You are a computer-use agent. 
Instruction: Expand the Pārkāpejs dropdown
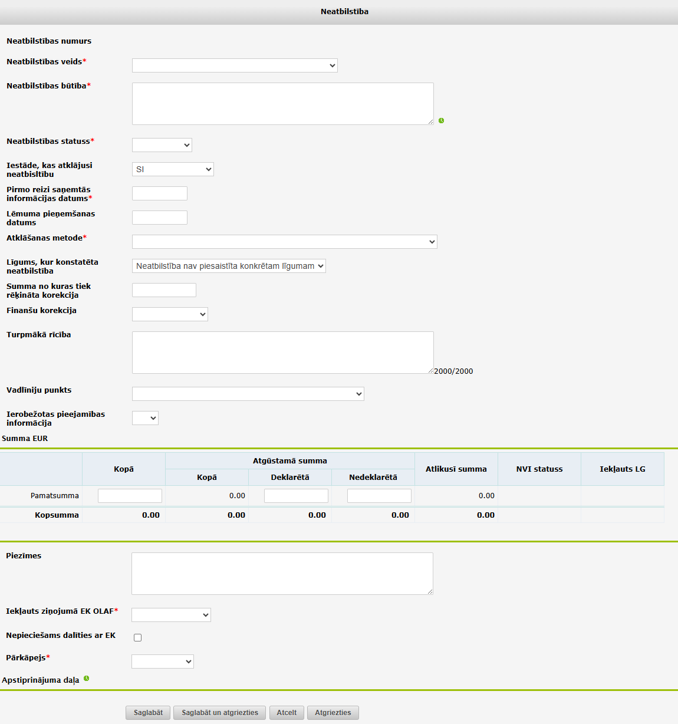[x=162, y=662]
